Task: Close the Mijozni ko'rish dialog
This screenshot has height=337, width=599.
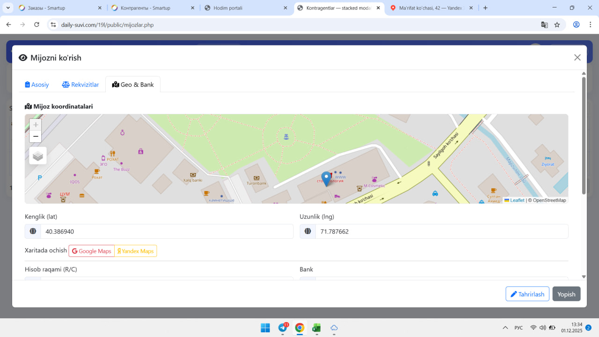Action: coord(577,58)
